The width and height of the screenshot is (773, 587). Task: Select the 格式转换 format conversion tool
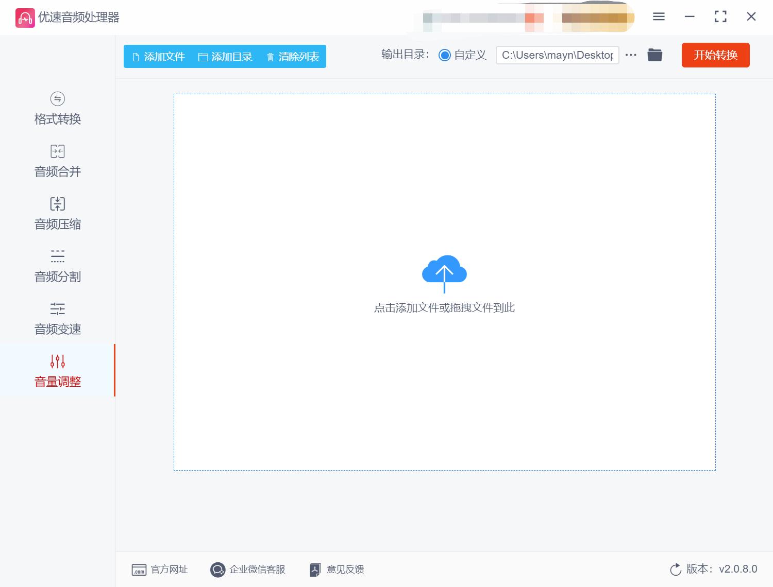coord(57,109)
